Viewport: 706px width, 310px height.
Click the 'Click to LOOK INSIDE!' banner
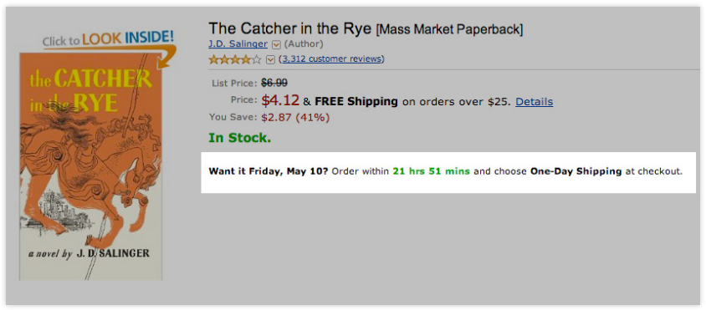[x=108, y=38]
